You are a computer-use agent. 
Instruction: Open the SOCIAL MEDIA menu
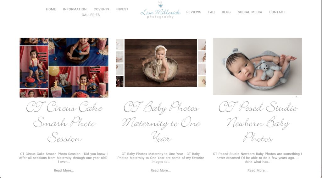(x=250, y=12)
